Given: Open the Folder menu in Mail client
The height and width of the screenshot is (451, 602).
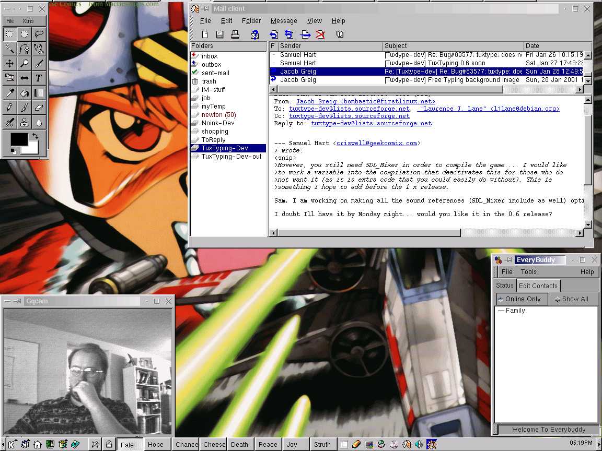Looking at the screenshot, I should pyautogui.click(x=251, y=21).
